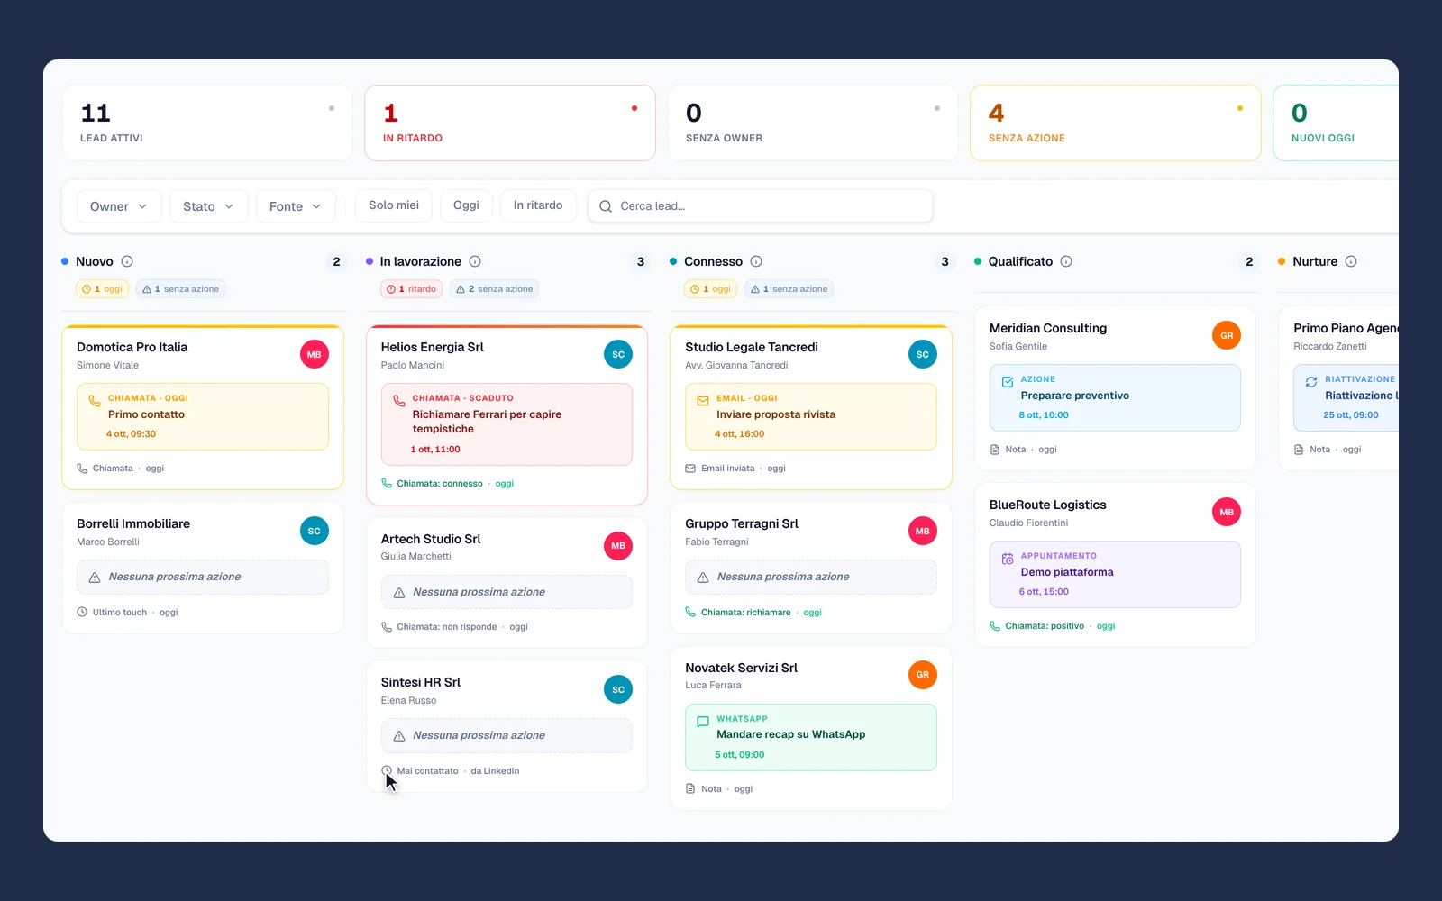Screen dimensions: 1442x901
Task: Click GR avatar on Meridian Consulting card
Action: click(1227, 335)
